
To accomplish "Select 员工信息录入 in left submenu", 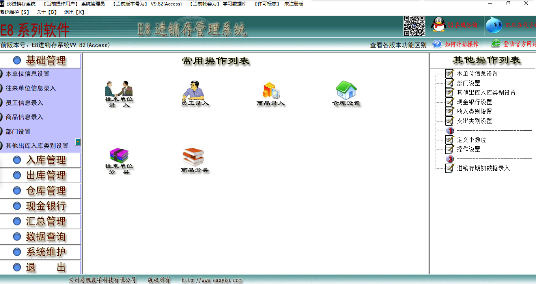I will pyautogui.click(x=24, y=103).
